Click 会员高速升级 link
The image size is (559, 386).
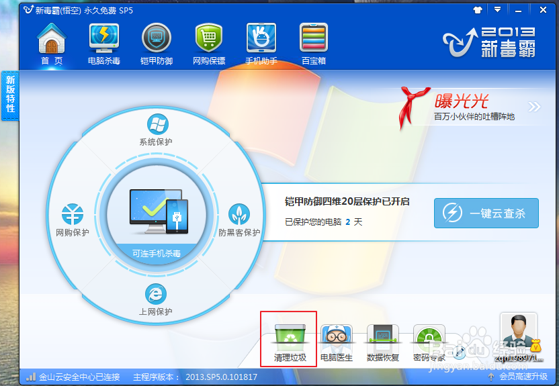click(523, 377)
